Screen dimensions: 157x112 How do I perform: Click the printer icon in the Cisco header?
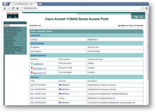click(141, 17)
